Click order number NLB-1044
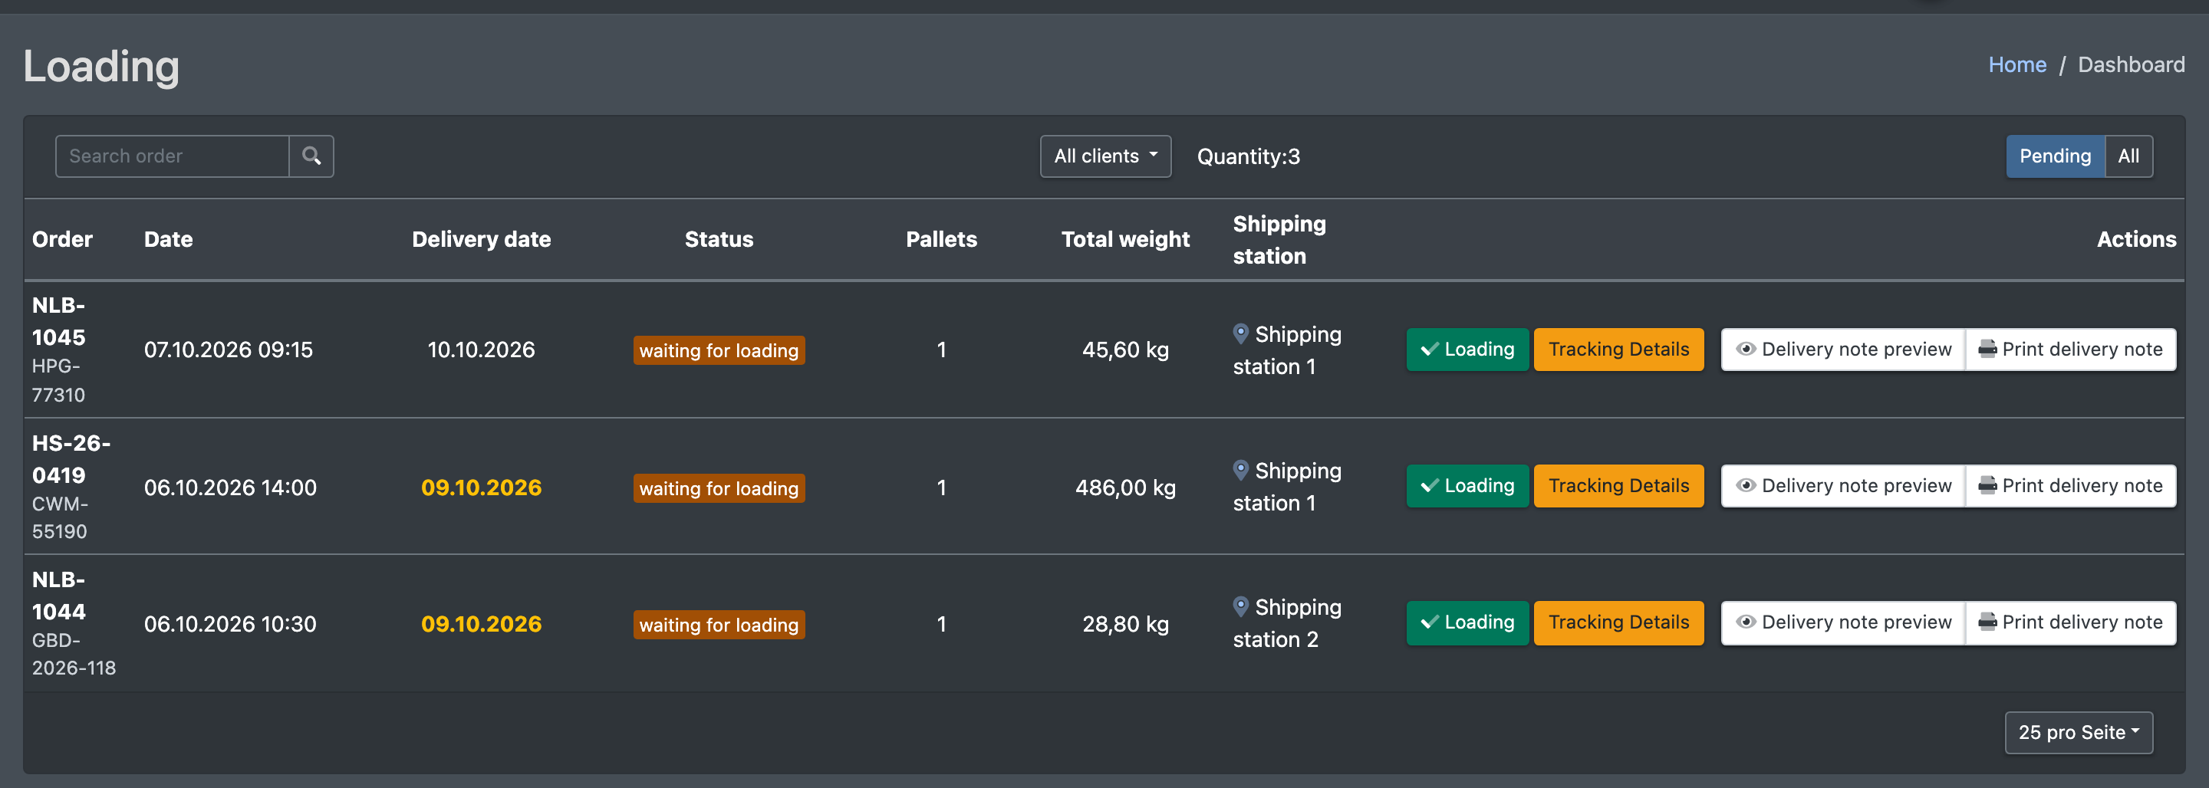The height and width of the screenshot is (788, 2209). pos(58,595)
